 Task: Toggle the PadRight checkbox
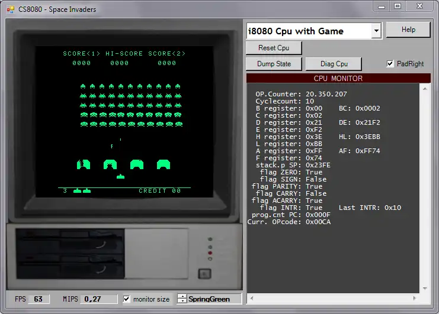[390, 63]
